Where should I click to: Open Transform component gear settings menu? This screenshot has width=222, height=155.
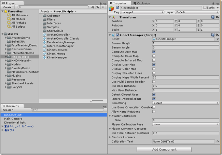coord(217,17)
